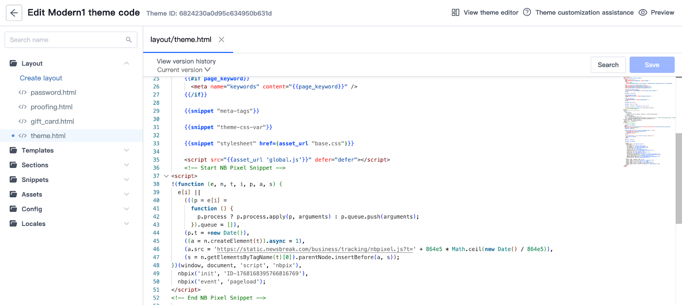The height and width of the screenshot is (305, 682).
Task: Expand the Config folder chevron
Action: point(127,209)
